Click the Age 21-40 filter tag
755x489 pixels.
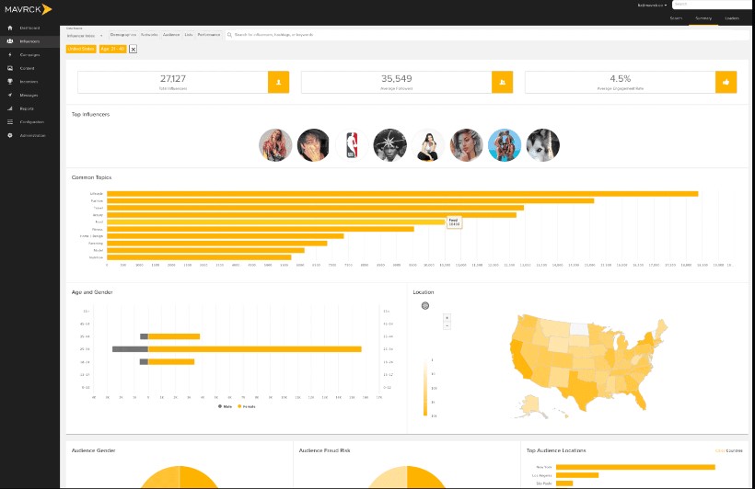(x=111, y=49)
